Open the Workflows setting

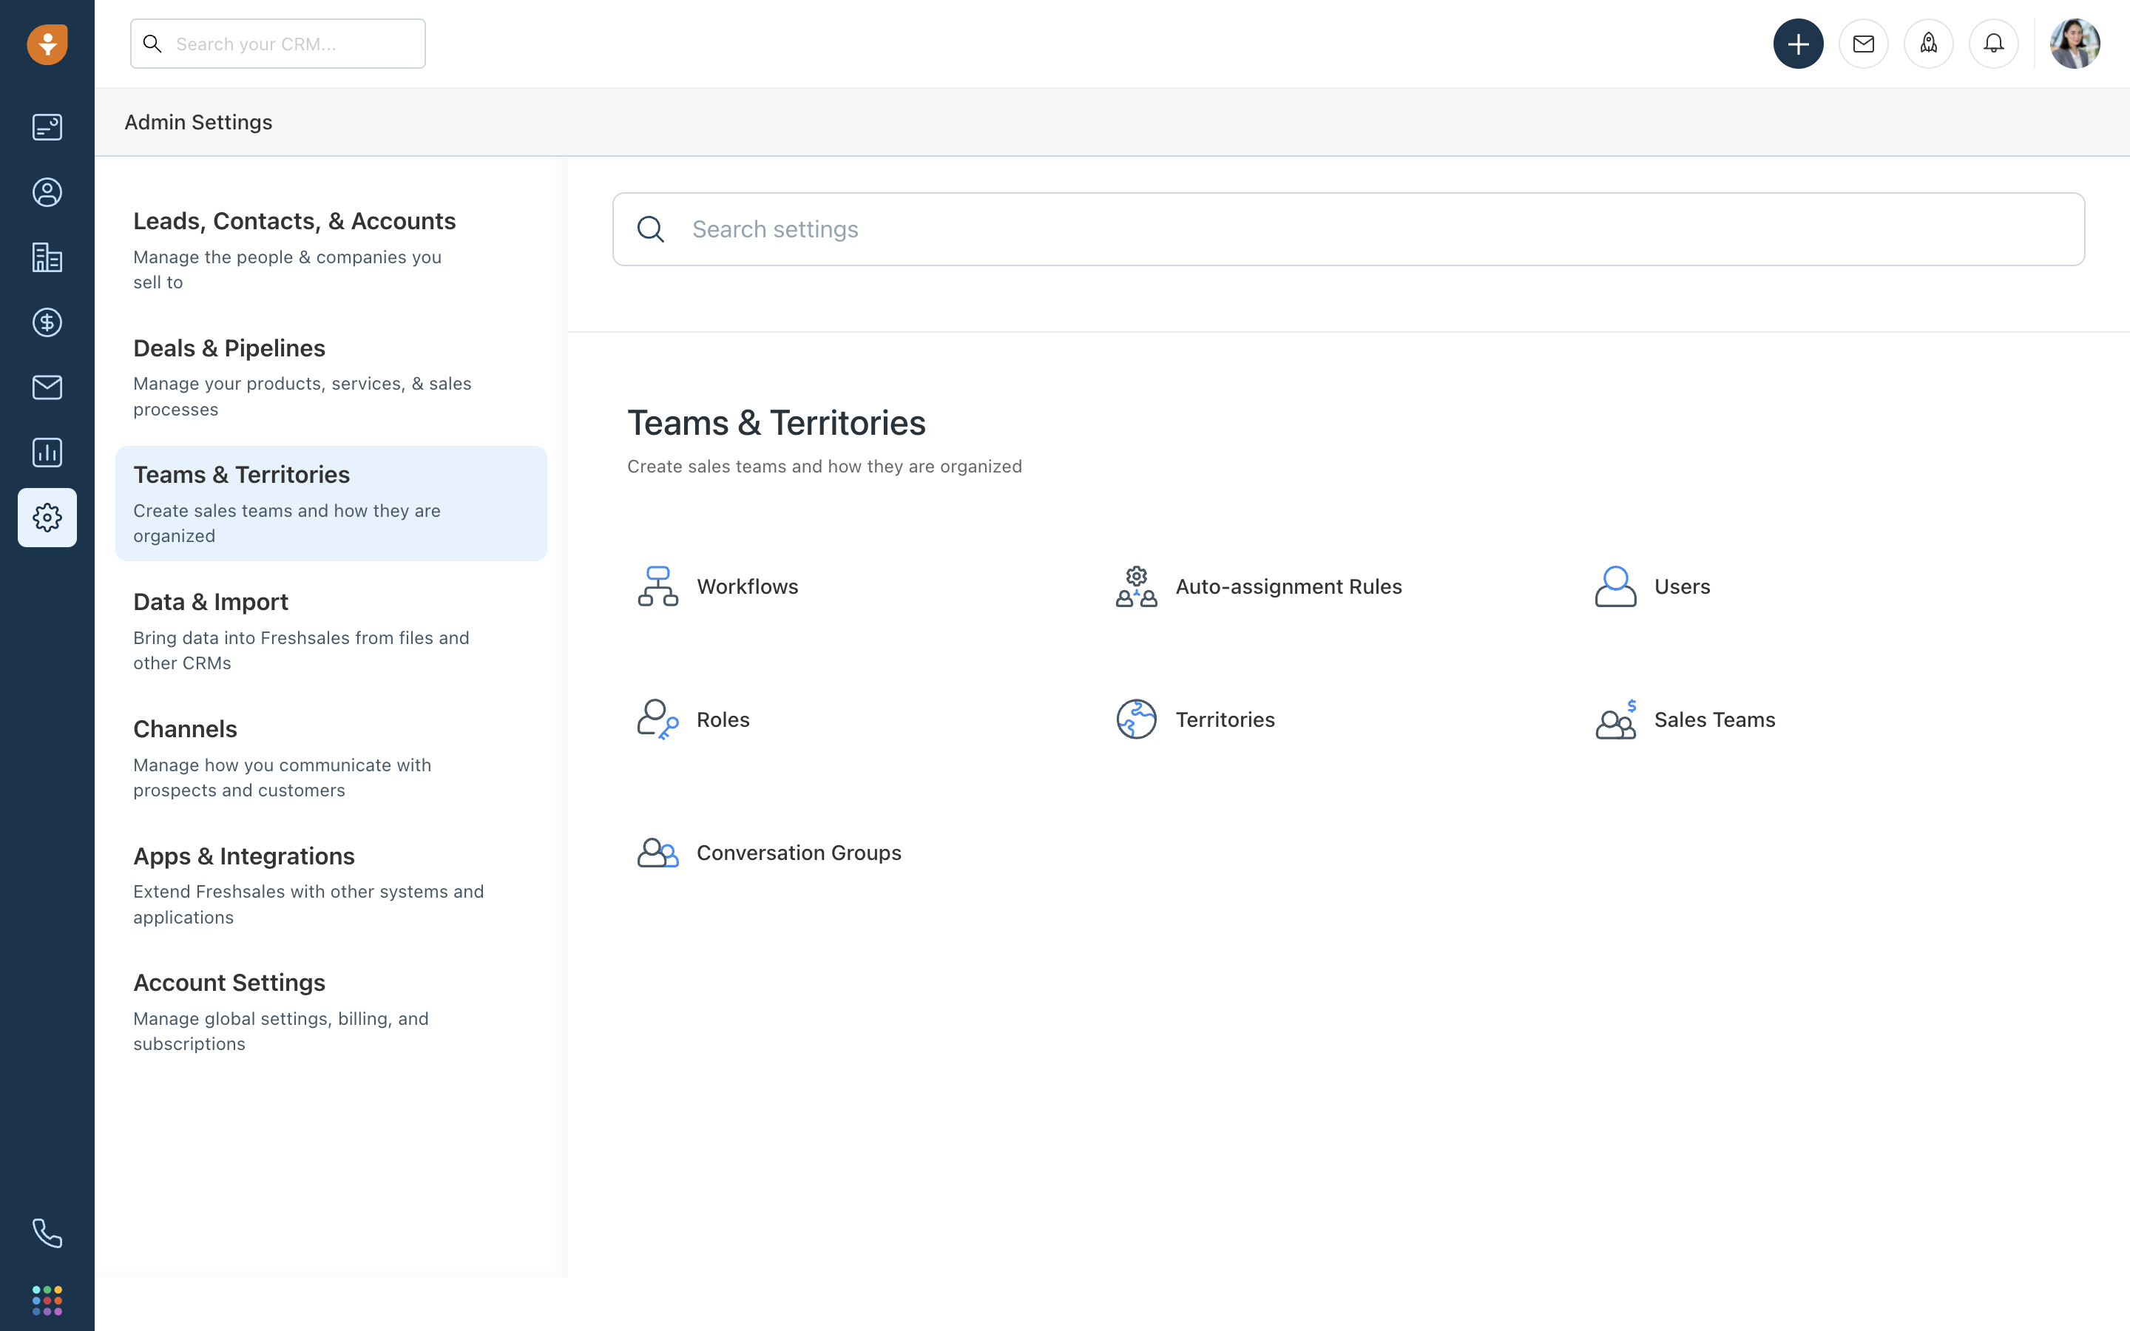click(x=746, y=586)
